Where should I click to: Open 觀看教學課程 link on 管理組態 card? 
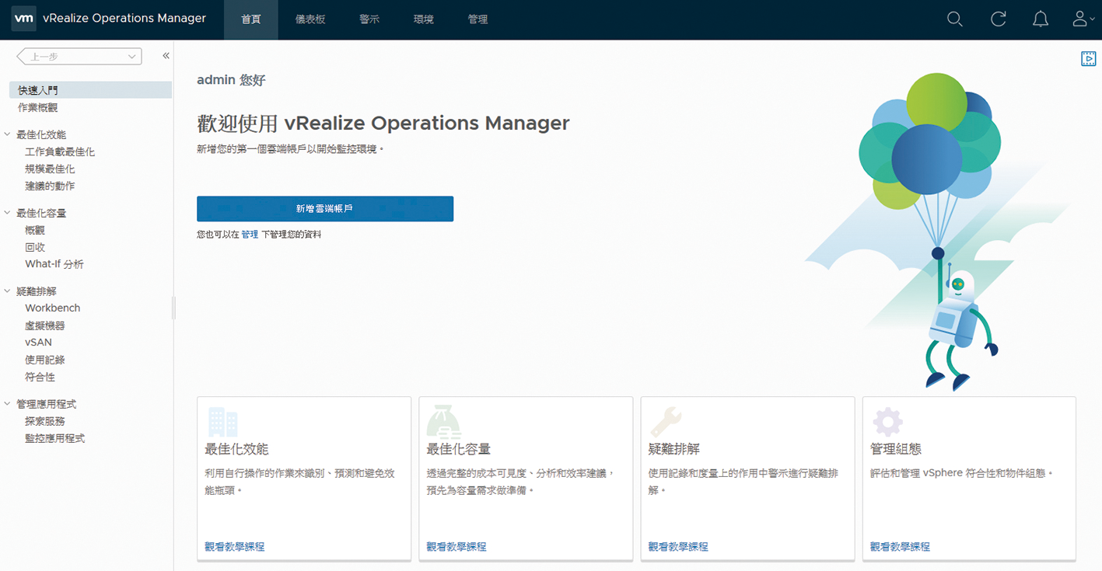coord(900,547)
